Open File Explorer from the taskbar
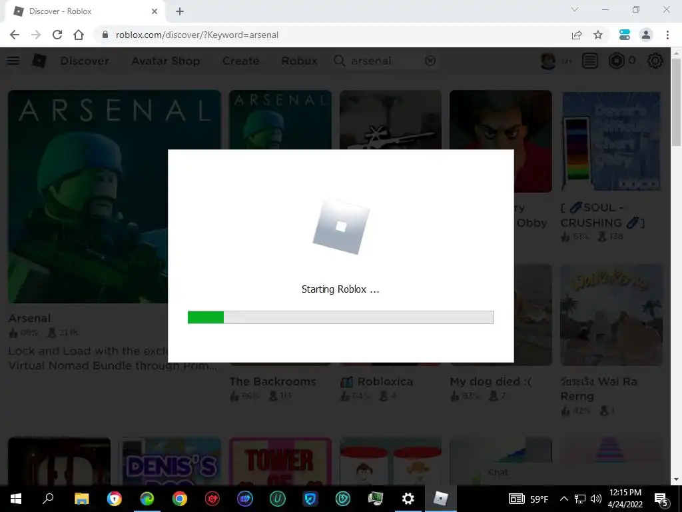 pyautogui.click(x=81, y=499)
